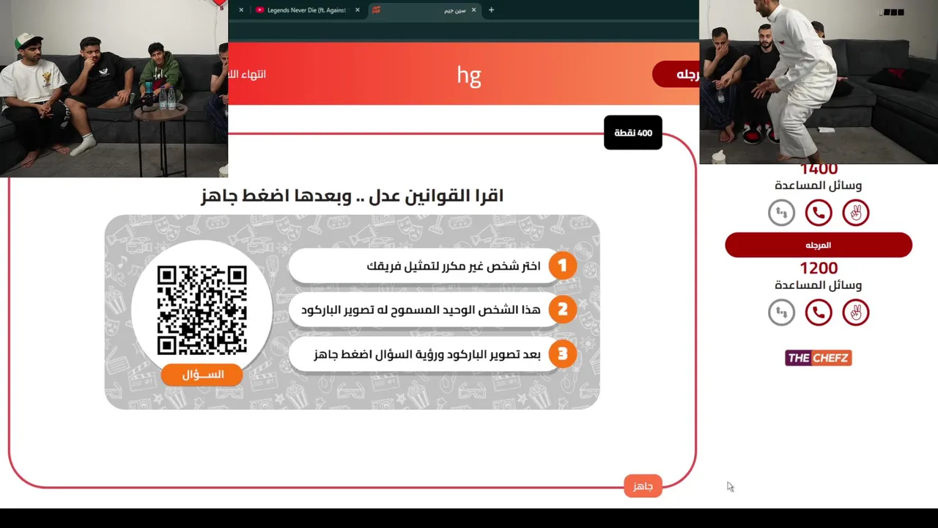This screenshot has height=528, width=938.
Task: Select the سين جيم browser tab
Action: [x=424, y=10]
